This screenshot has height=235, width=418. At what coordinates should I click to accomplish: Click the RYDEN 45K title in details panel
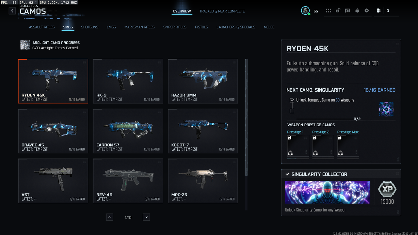tap(308, 49)
